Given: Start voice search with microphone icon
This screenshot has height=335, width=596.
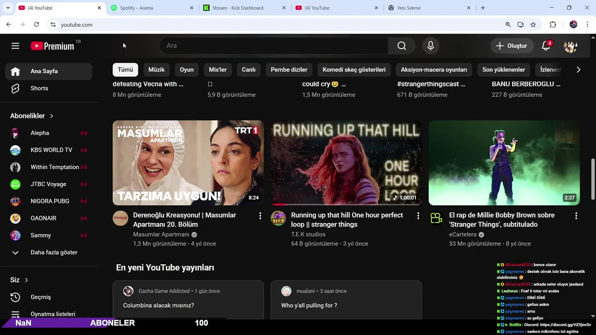Looking at the screenshot, I should tap(431, 46).
